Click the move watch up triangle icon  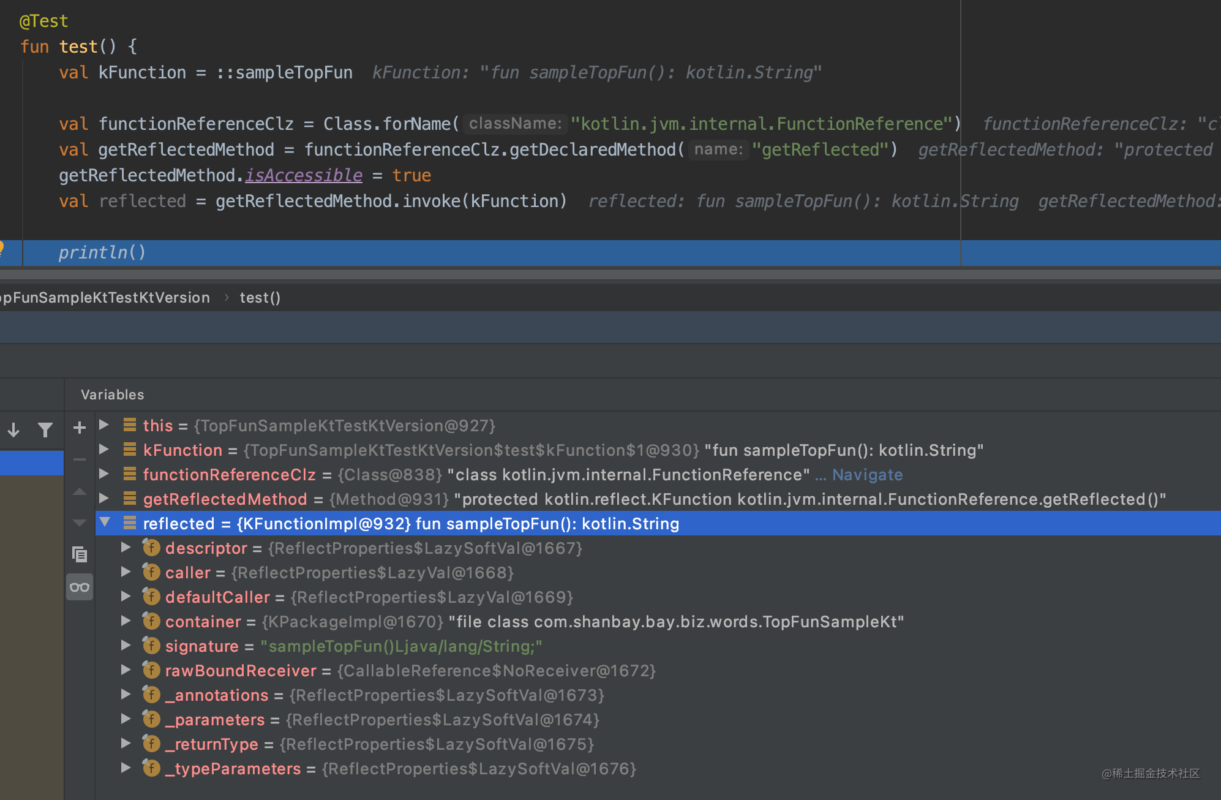(80, 491)
